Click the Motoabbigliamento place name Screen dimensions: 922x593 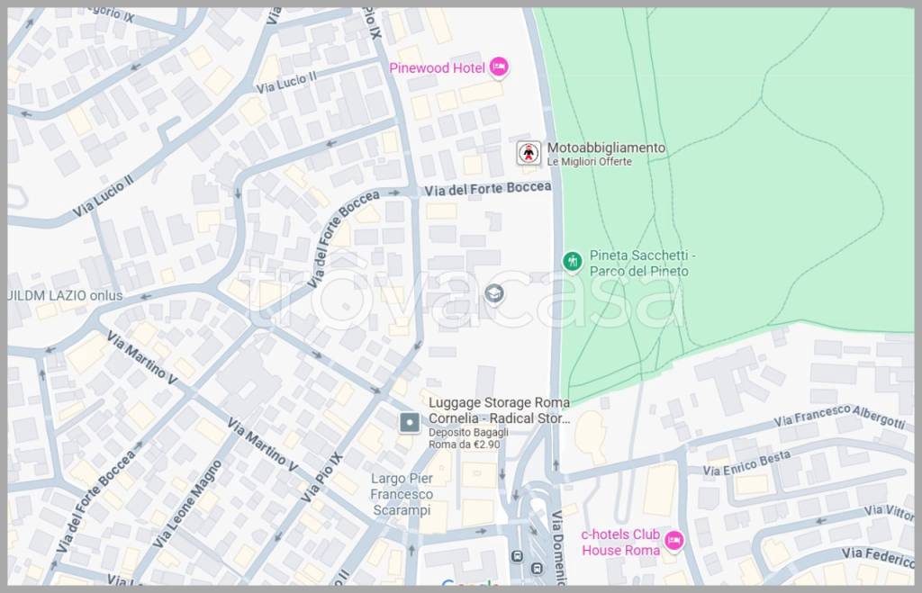[x=606, y=148]
